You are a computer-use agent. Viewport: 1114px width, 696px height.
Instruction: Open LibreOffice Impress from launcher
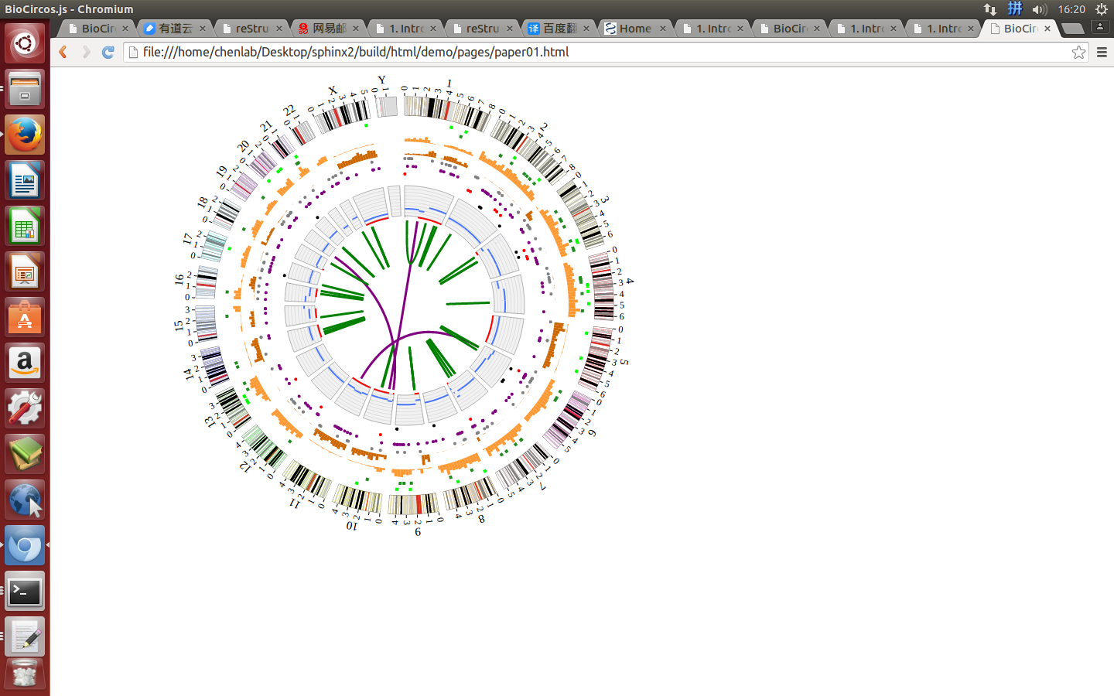25,271
